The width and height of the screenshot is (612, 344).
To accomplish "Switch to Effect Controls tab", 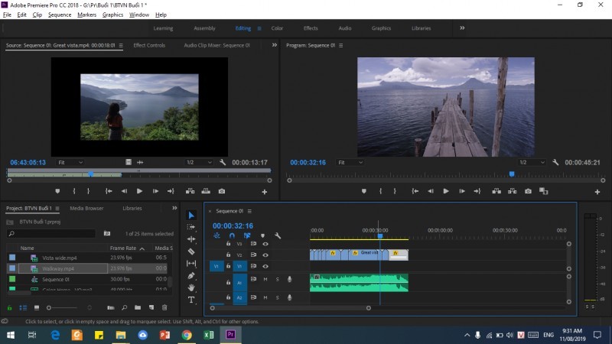I will tap(149, 45).
